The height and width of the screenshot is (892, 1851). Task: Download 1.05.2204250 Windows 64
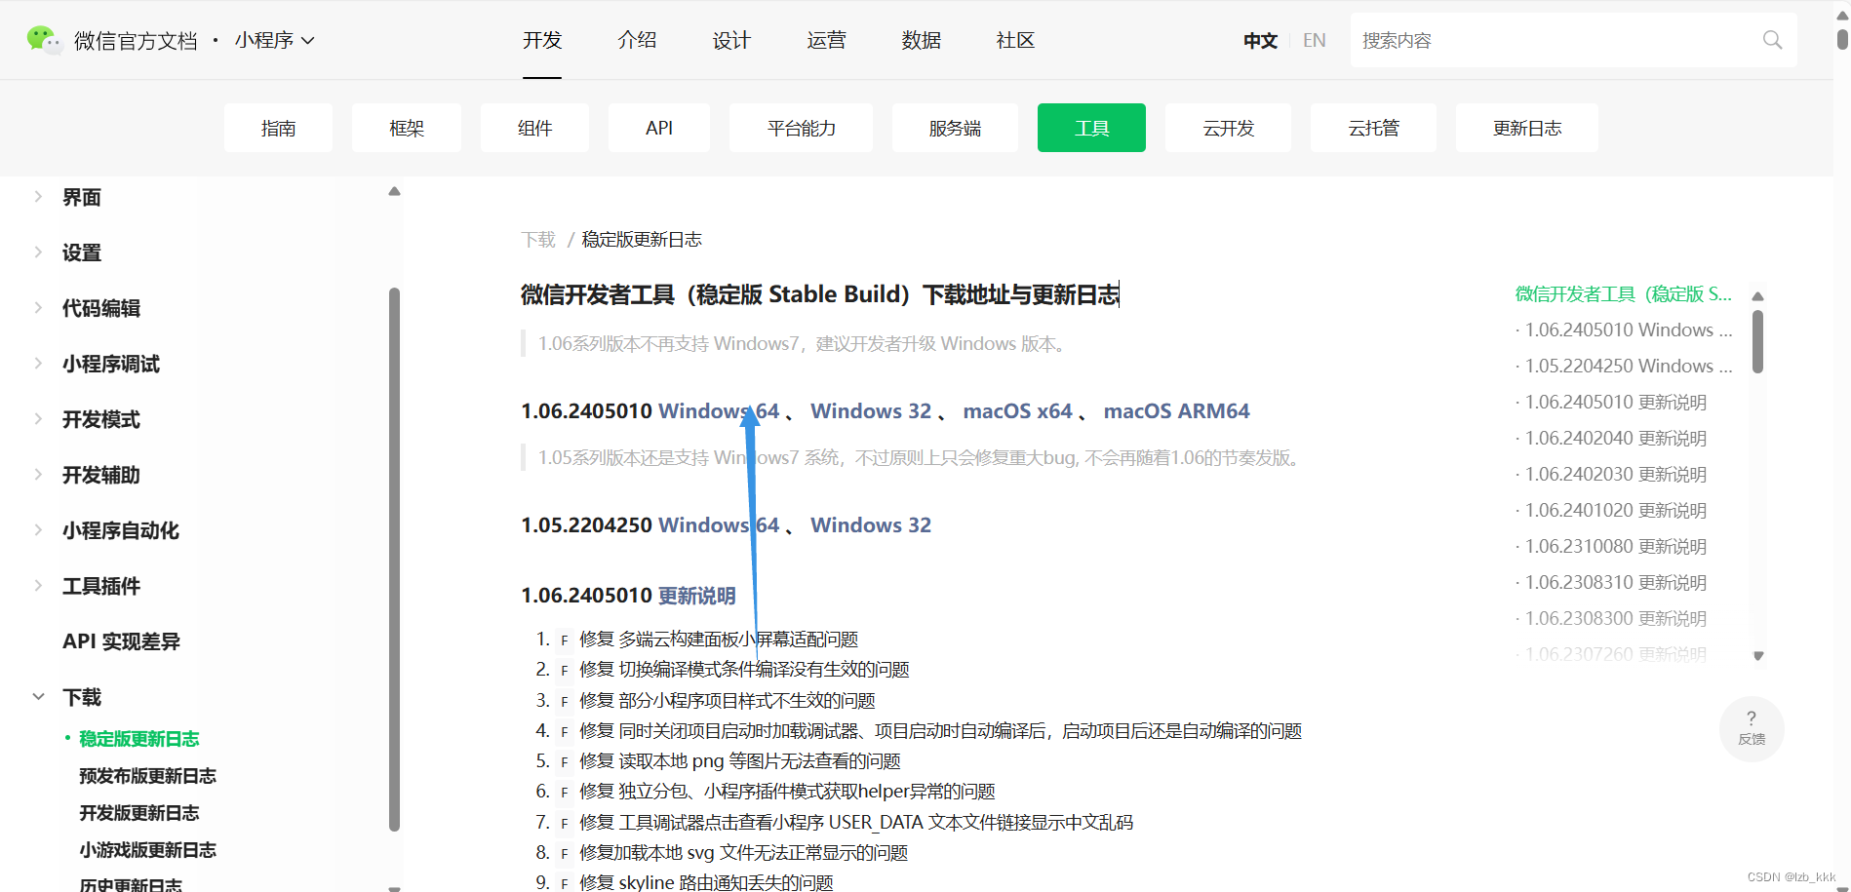point(719,525)
